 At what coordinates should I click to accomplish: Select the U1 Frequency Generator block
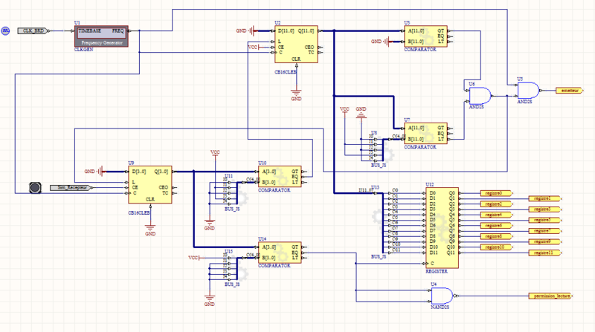pos(101,36)
